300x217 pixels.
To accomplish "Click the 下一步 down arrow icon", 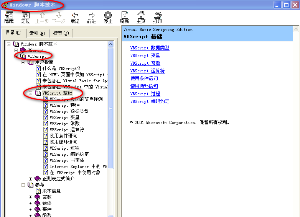I will [59, 15].
